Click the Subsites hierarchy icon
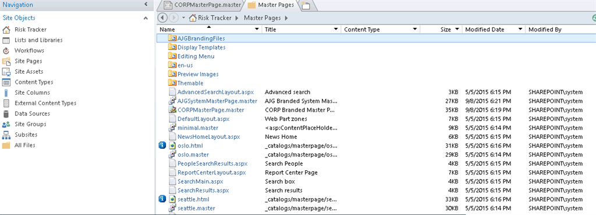The height and width of the screenshot is (215, 596). pos(6,135)
